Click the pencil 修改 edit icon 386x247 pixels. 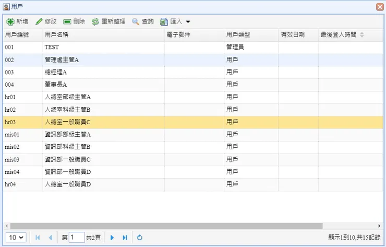tap(39, 22)
